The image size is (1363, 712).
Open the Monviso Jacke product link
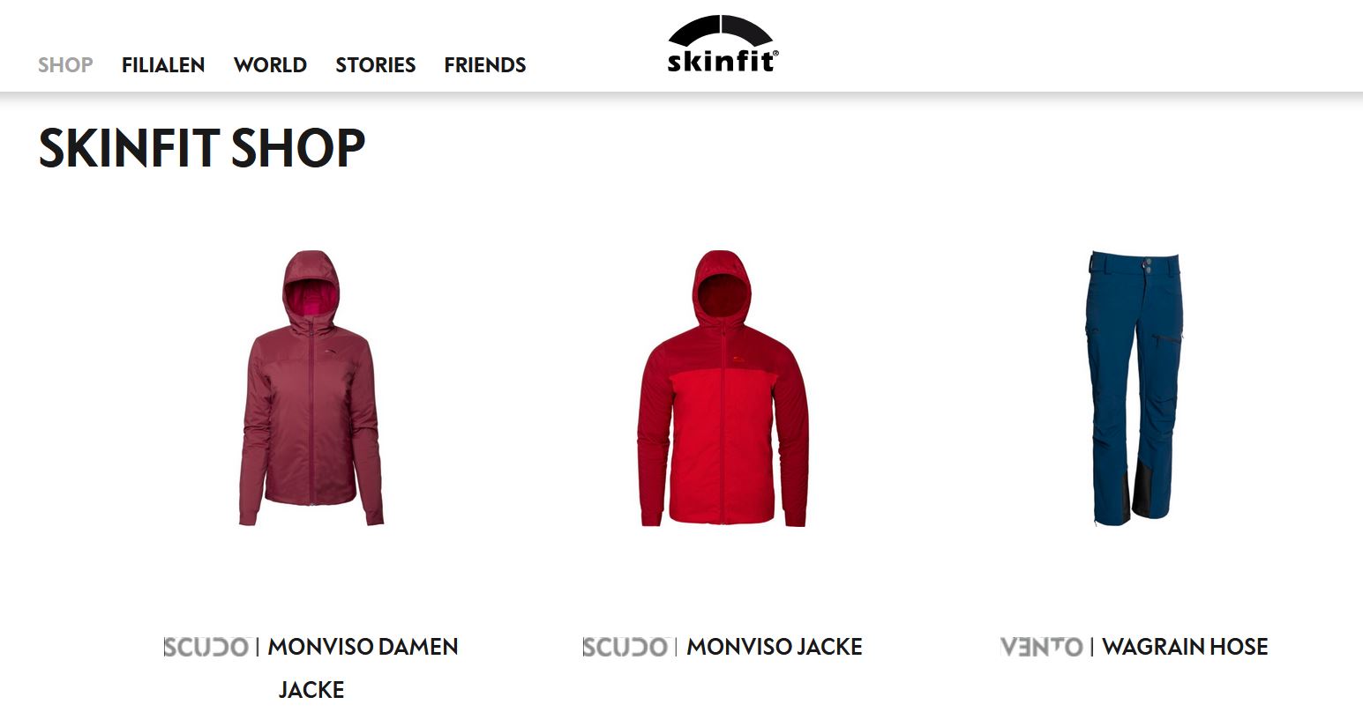[x=775, y=647]
